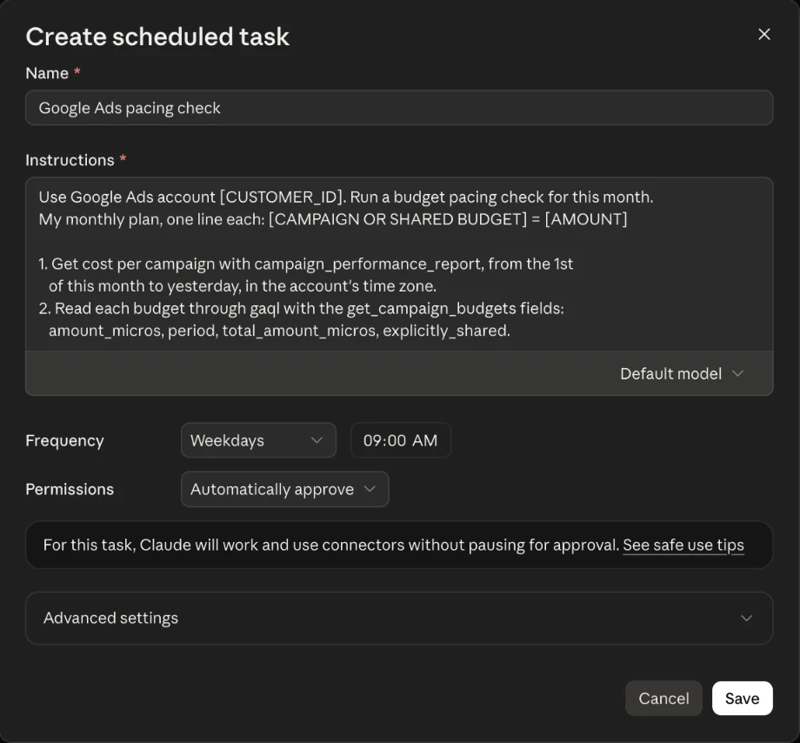This screenshot has width=800, height=743.
Task: Click the 'Name' field label
Action: tap(47, 73)
